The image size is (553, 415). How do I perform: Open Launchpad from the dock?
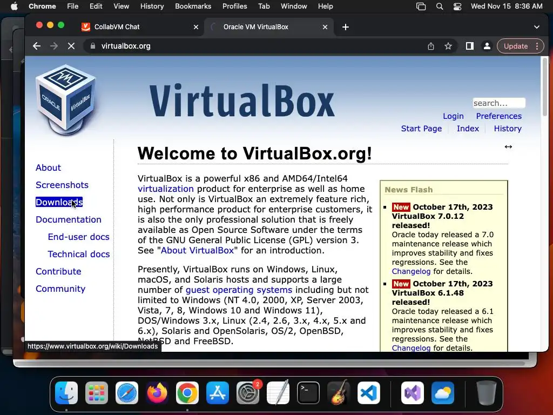click(97, 393)
